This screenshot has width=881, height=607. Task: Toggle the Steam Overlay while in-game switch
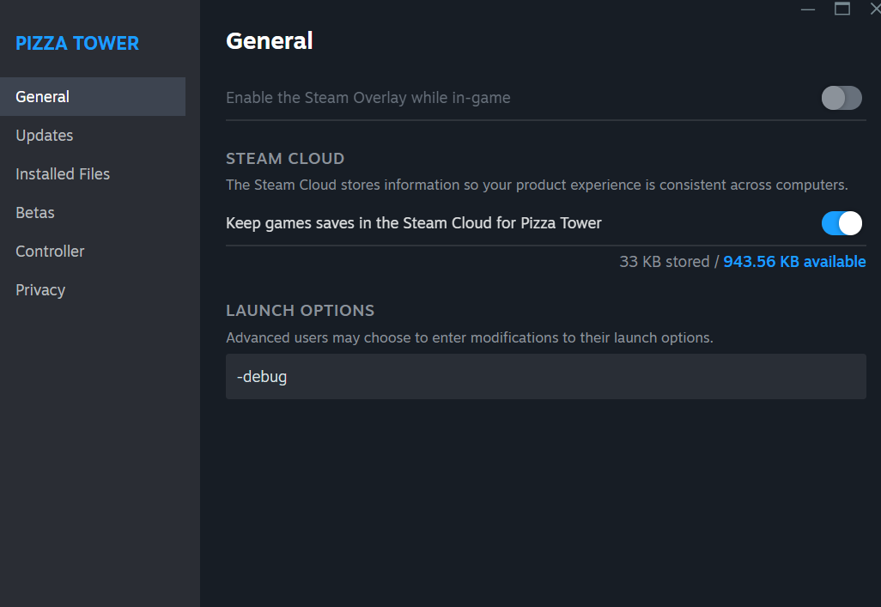(x=842, y=98)
